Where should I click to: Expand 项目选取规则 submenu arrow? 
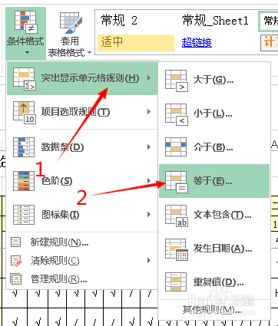pyautogui.click(x=149, y=112)
